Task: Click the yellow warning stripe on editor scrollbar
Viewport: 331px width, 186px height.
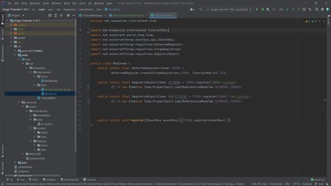Action: click(x=325, y=100)
